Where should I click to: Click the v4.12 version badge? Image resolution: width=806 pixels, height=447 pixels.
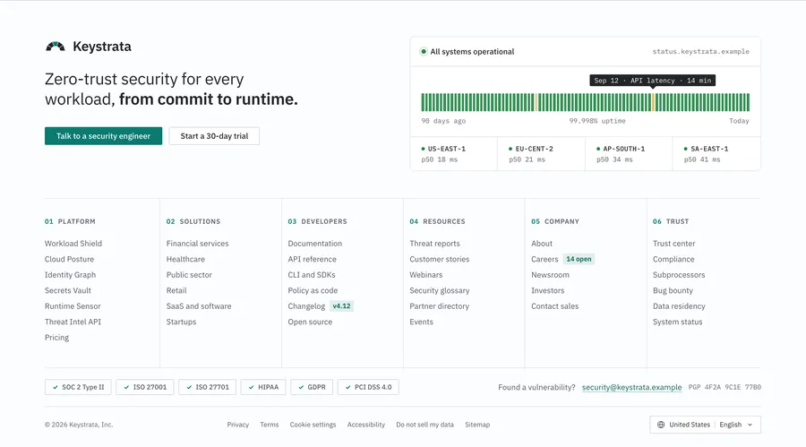pyautogui.click(x=341, y=306)
